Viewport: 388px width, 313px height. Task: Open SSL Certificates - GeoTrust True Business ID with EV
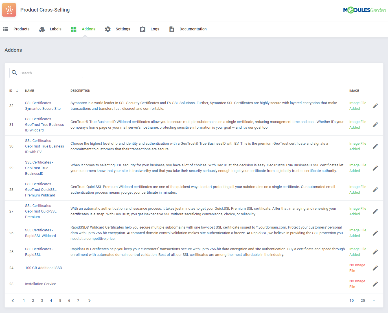[x=45, y=146]
